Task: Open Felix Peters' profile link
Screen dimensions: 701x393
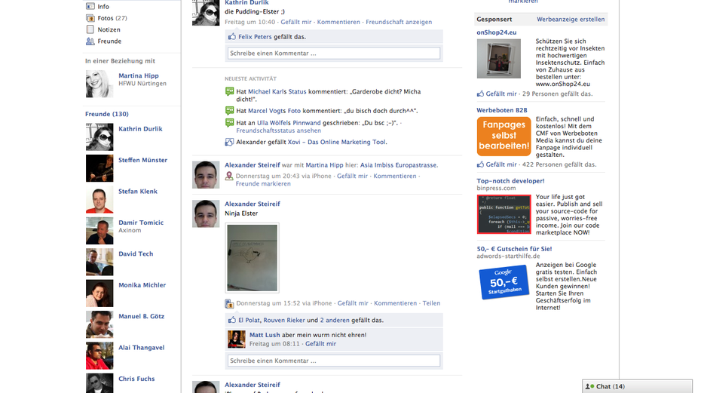Action: 255,37
